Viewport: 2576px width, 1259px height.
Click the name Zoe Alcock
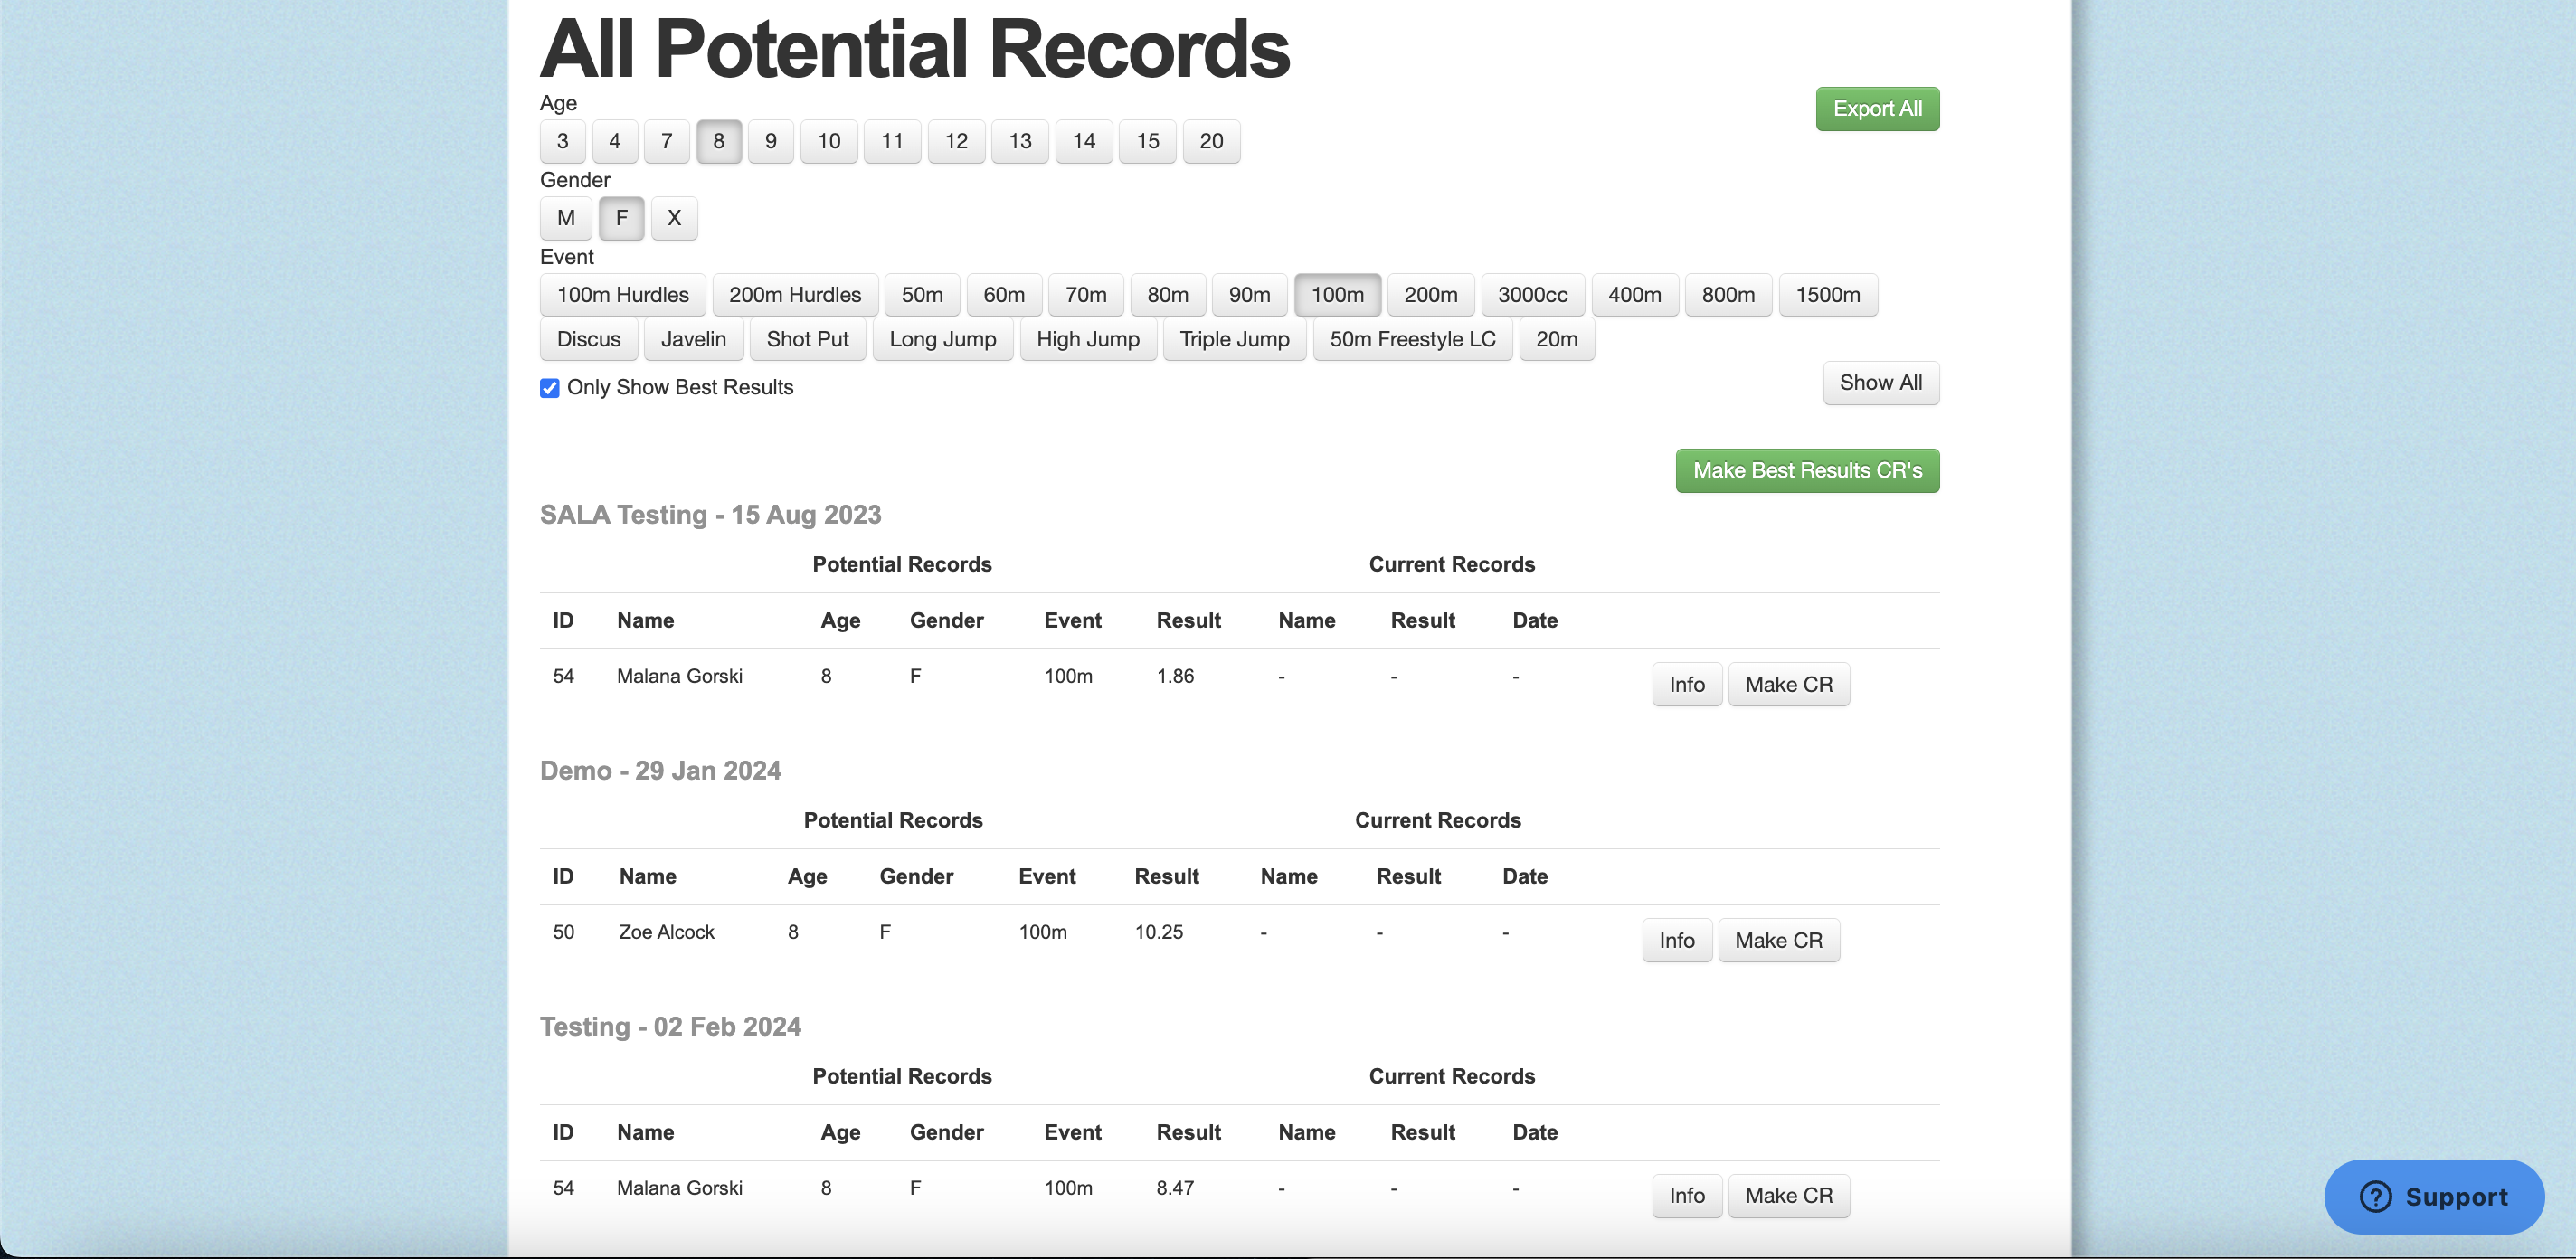coord(667,932)
